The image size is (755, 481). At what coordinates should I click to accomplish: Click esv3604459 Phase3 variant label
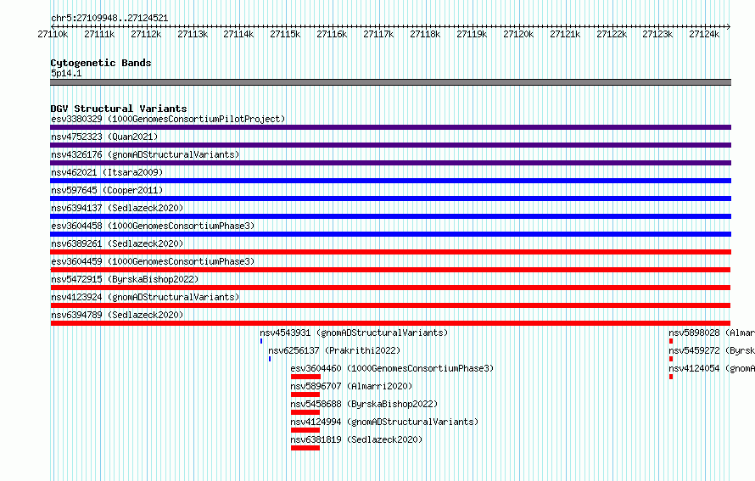[153, 261]
